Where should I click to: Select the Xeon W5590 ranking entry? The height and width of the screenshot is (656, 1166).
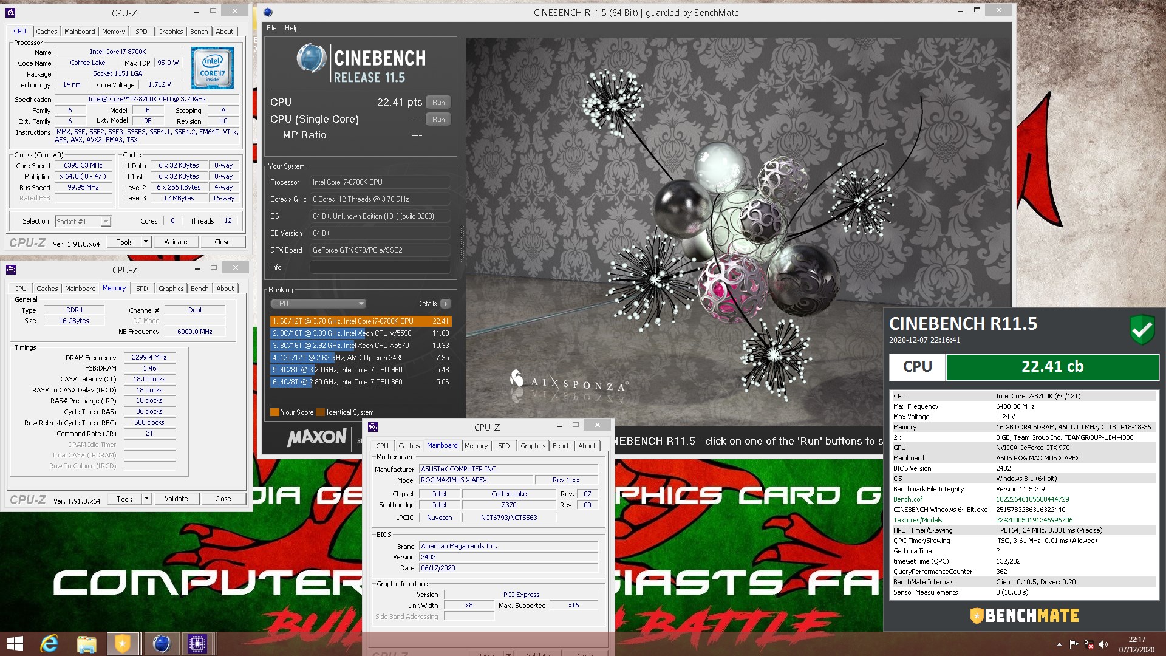[361, 333]
